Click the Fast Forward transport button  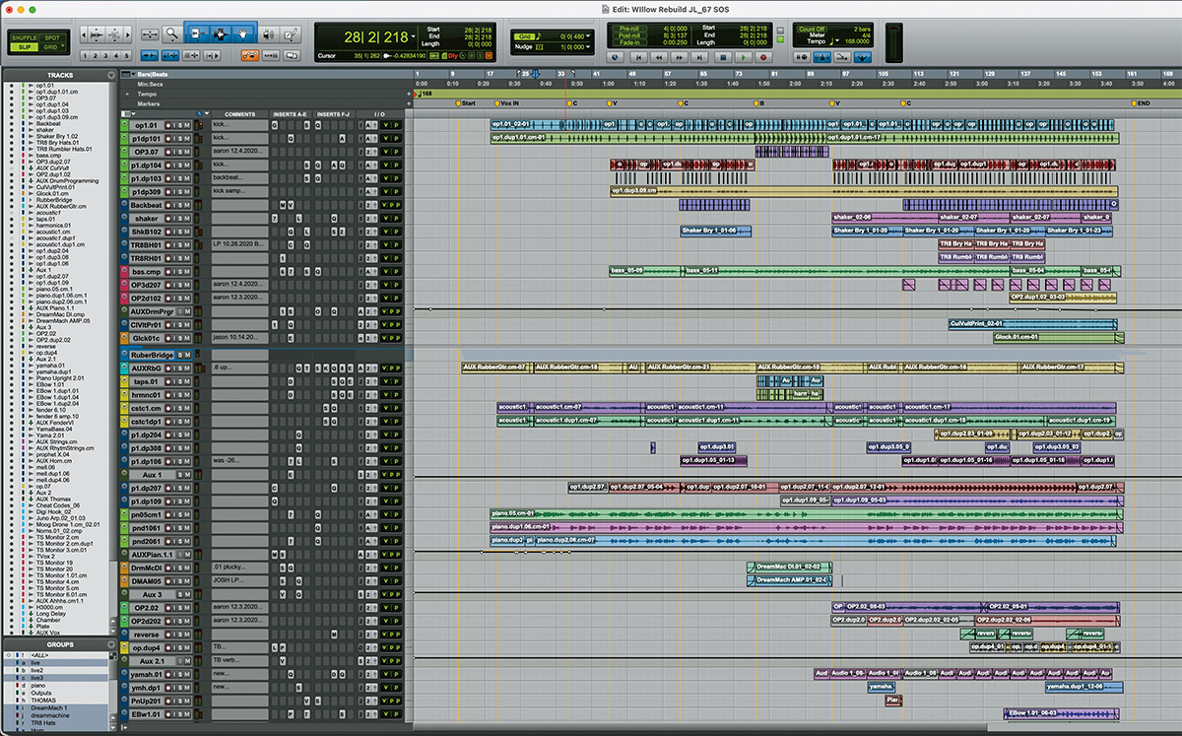pos(681,57)
